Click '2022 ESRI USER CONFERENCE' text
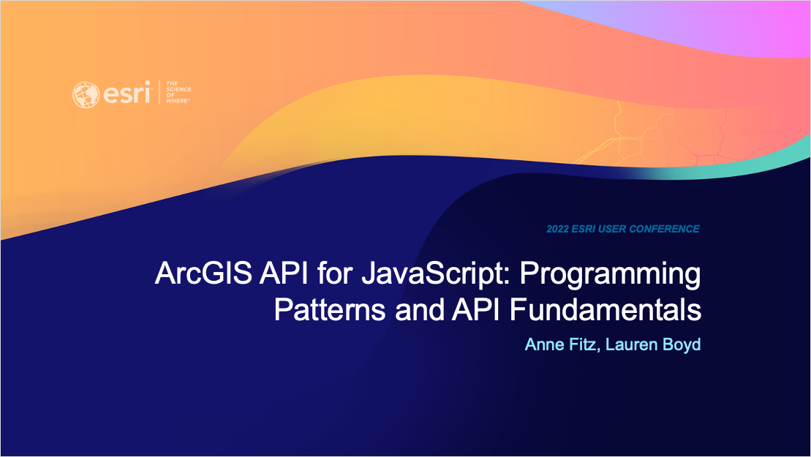Screen dimensions: 811x457 click(x=623, y=228)
